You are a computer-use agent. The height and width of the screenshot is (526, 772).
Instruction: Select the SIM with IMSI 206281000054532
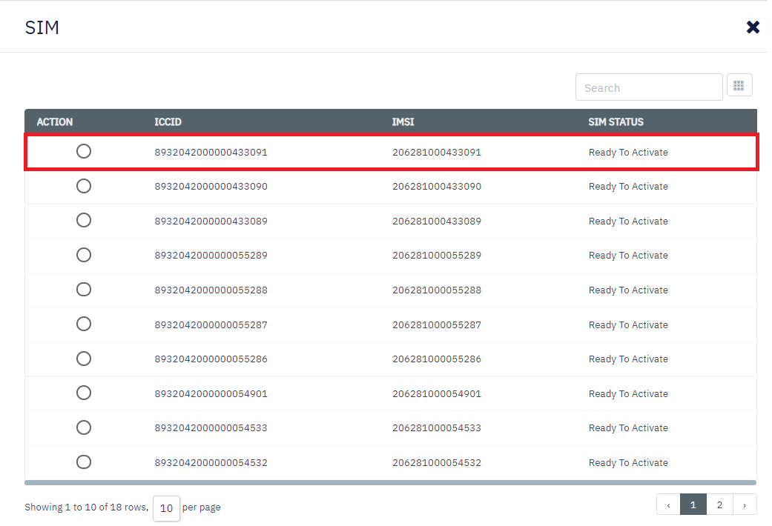84,462
